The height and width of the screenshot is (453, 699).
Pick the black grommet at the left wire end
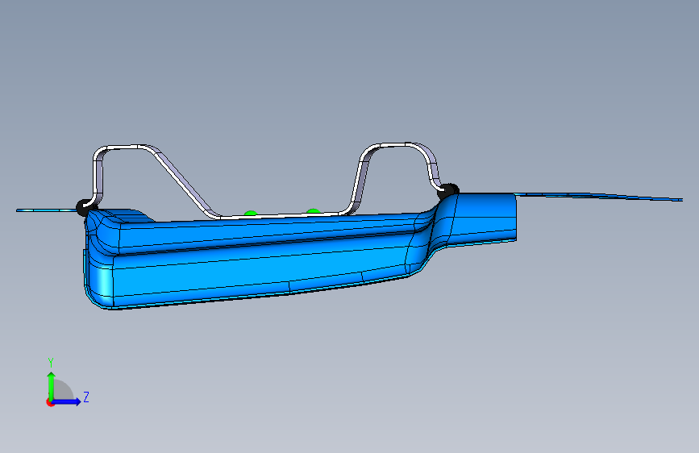pos(85,207)
